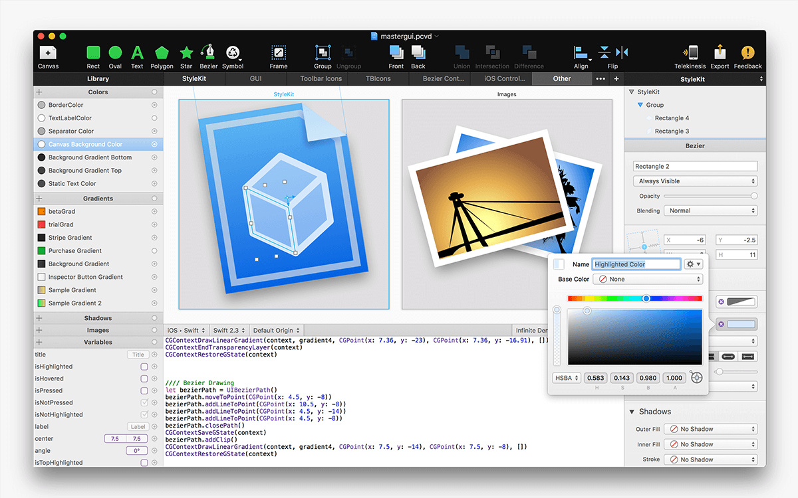The height and width of the screenshot is (498, 798).
Task: Select the Purchase Gradient row
Action: [98, 251]
